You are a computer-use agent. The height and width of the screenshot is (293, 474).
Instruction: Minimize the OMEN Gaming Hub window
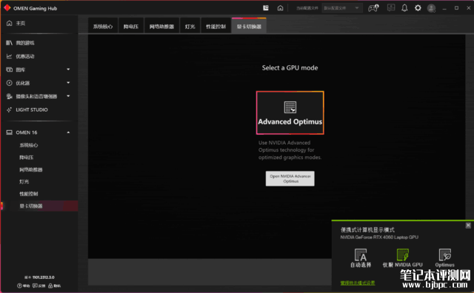[444, 8]
